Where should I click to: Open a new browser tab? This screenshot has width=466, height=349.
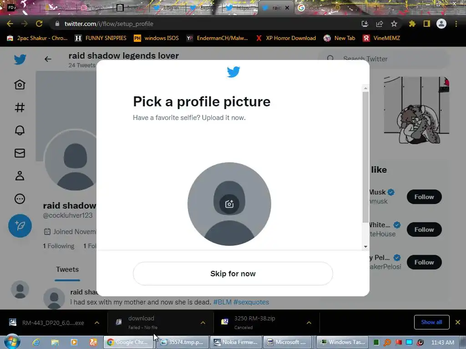(376, 8)
